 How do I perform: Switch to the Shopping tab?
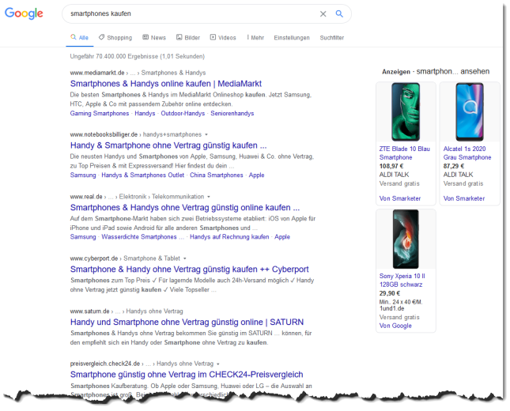click(115, 37)
